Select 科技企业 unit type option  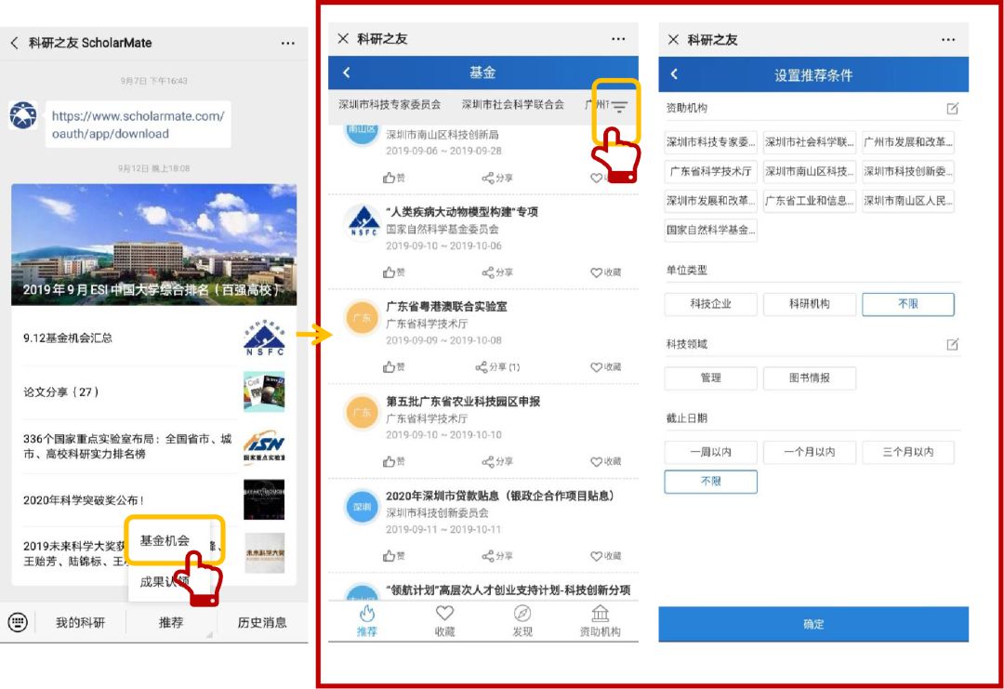click(x=710, y=304)
